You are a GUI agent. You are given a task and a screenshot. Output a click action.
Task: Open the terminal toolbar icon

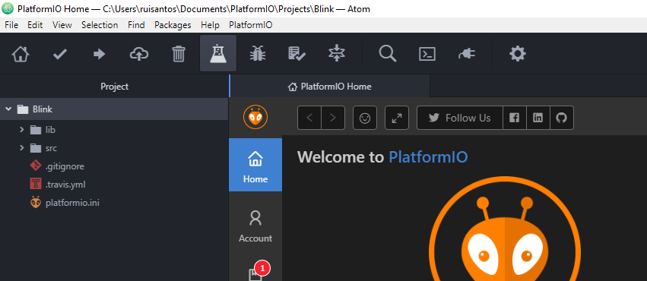click(427, 54)
